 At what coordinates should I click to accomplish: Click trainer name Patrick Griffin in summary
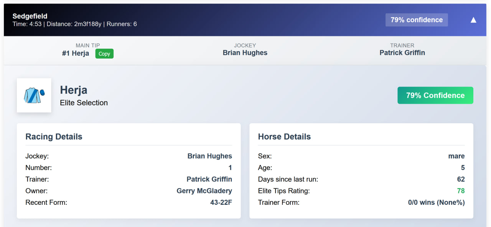[x=402, y=53]
